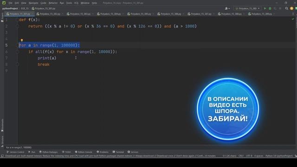Click EGE_15 folder in breadcrumb
Viewport: 297px width, 167px height.
click(25, 8)
